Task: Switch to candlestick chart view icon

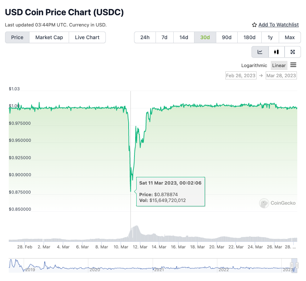Action: [276, 52]
